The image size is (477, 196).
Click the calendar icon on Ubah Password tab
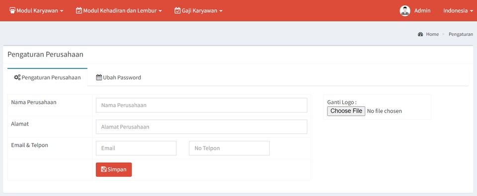pos(99,77)
